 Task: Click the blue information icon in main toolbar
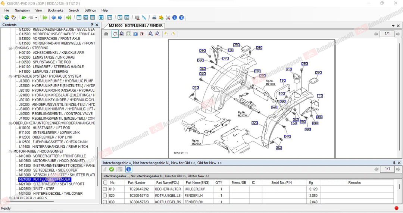(x=175, y=18)
